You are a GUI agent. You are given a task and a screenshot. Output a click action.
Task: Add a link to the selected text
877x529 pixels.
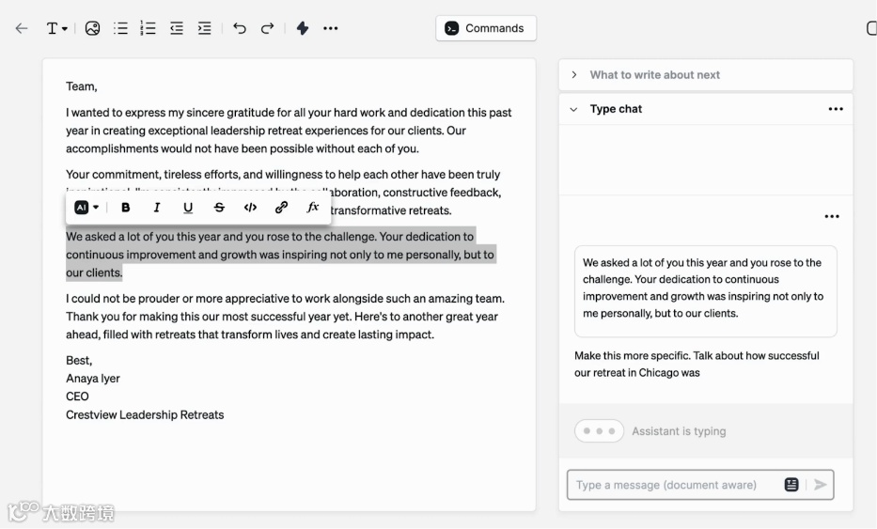coord(281,208)
